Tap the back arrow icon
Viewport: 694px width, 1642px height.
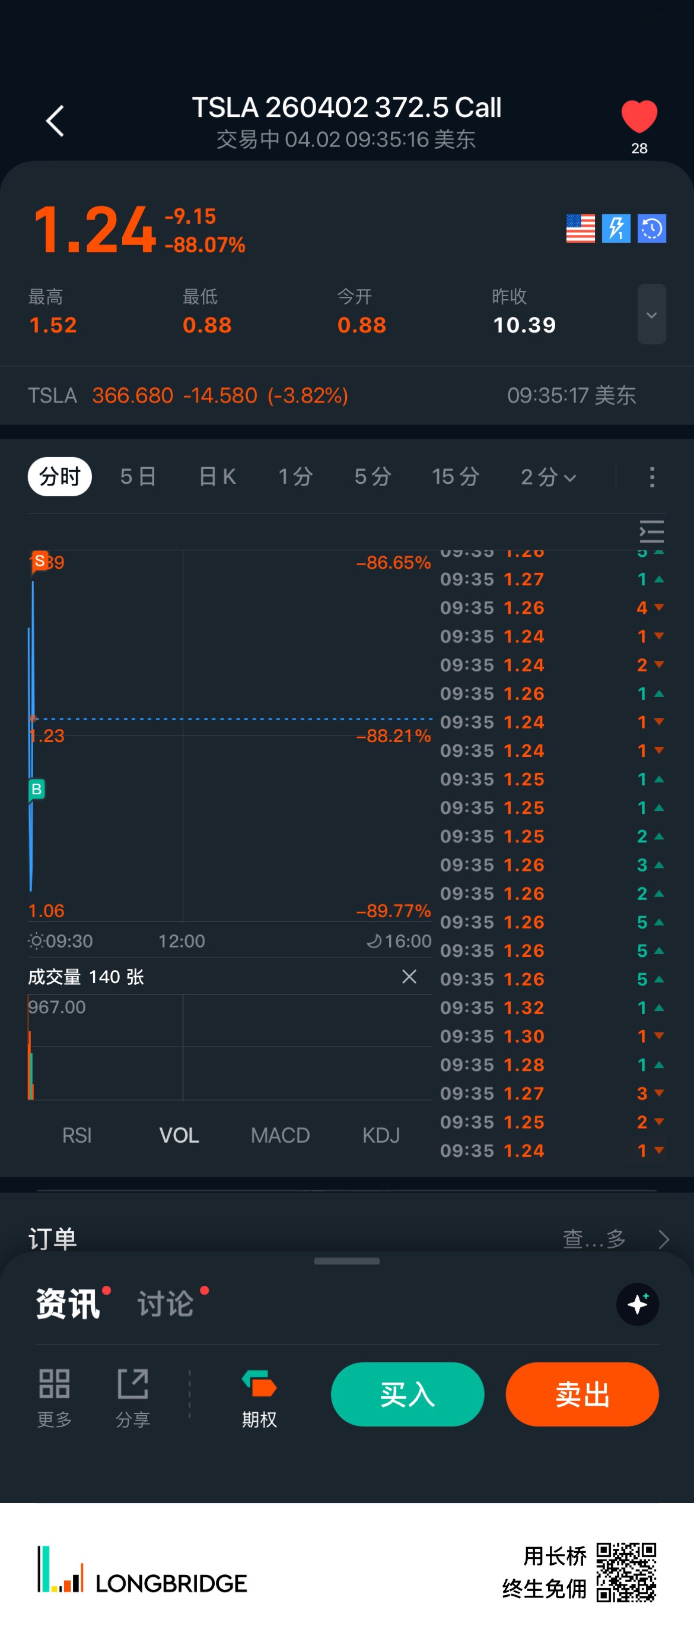[x=55, y=121]
